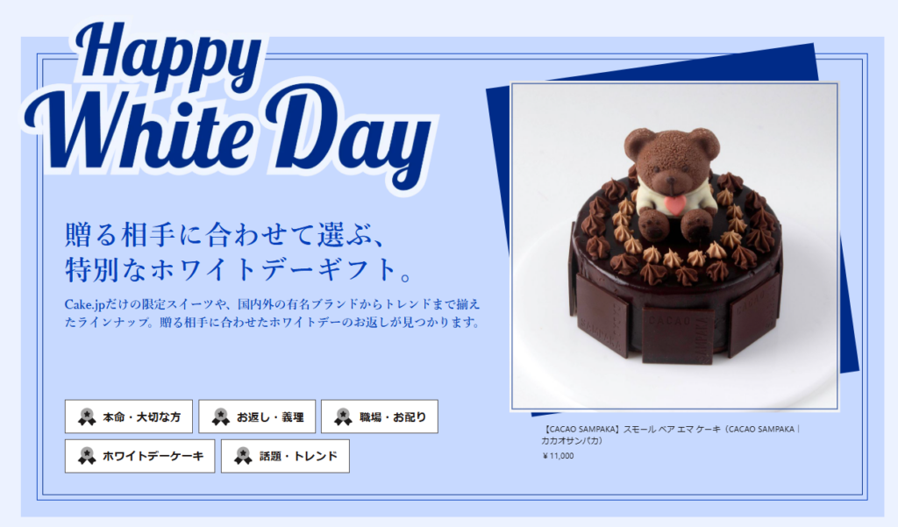898x527 pixels.
Task: Click the ¥11,000 price text
Action: (558, 456)
